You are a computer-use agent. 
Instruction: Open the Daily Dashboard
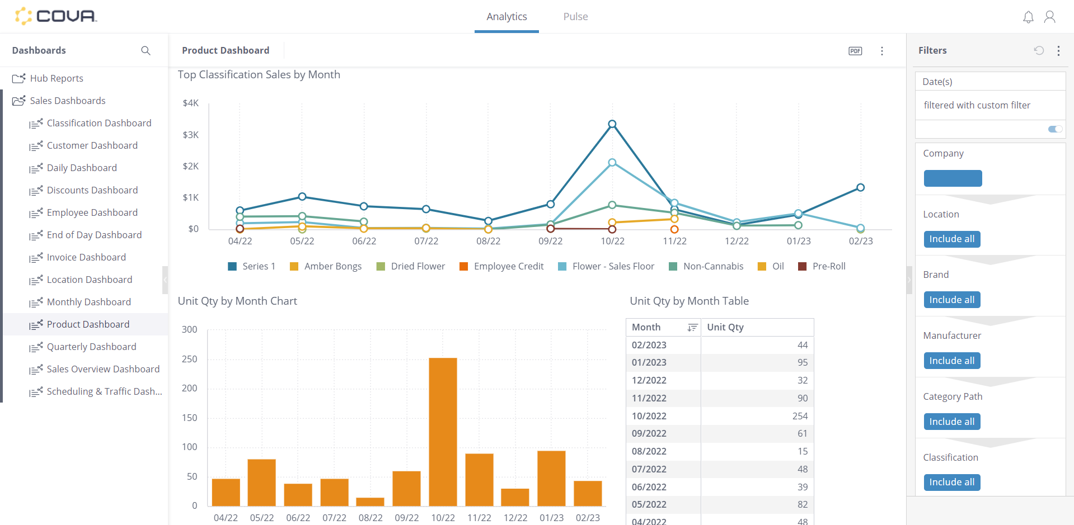tap(82, 168)
